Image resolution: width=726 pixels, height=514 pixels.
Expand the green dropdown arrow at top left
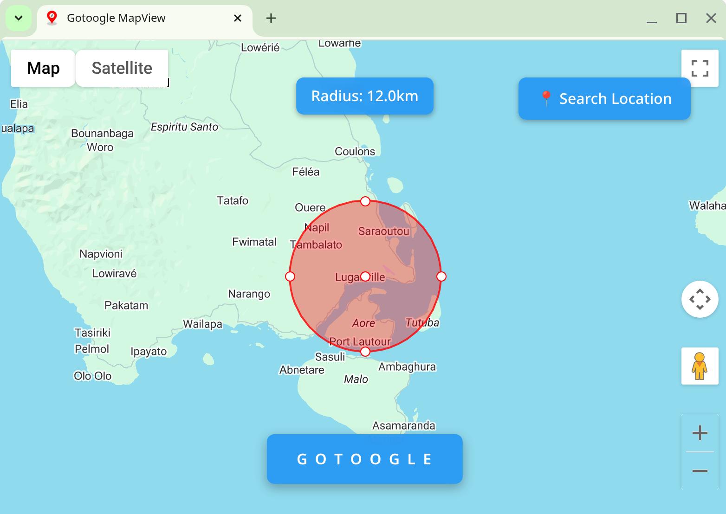pos(18,18)
